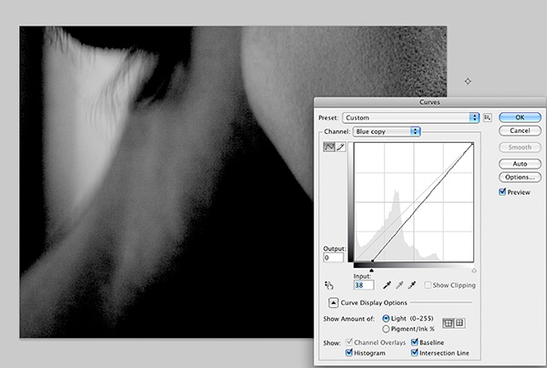Click the Auto button
Viewport: 547px width, 368px height.
[520, 164]
